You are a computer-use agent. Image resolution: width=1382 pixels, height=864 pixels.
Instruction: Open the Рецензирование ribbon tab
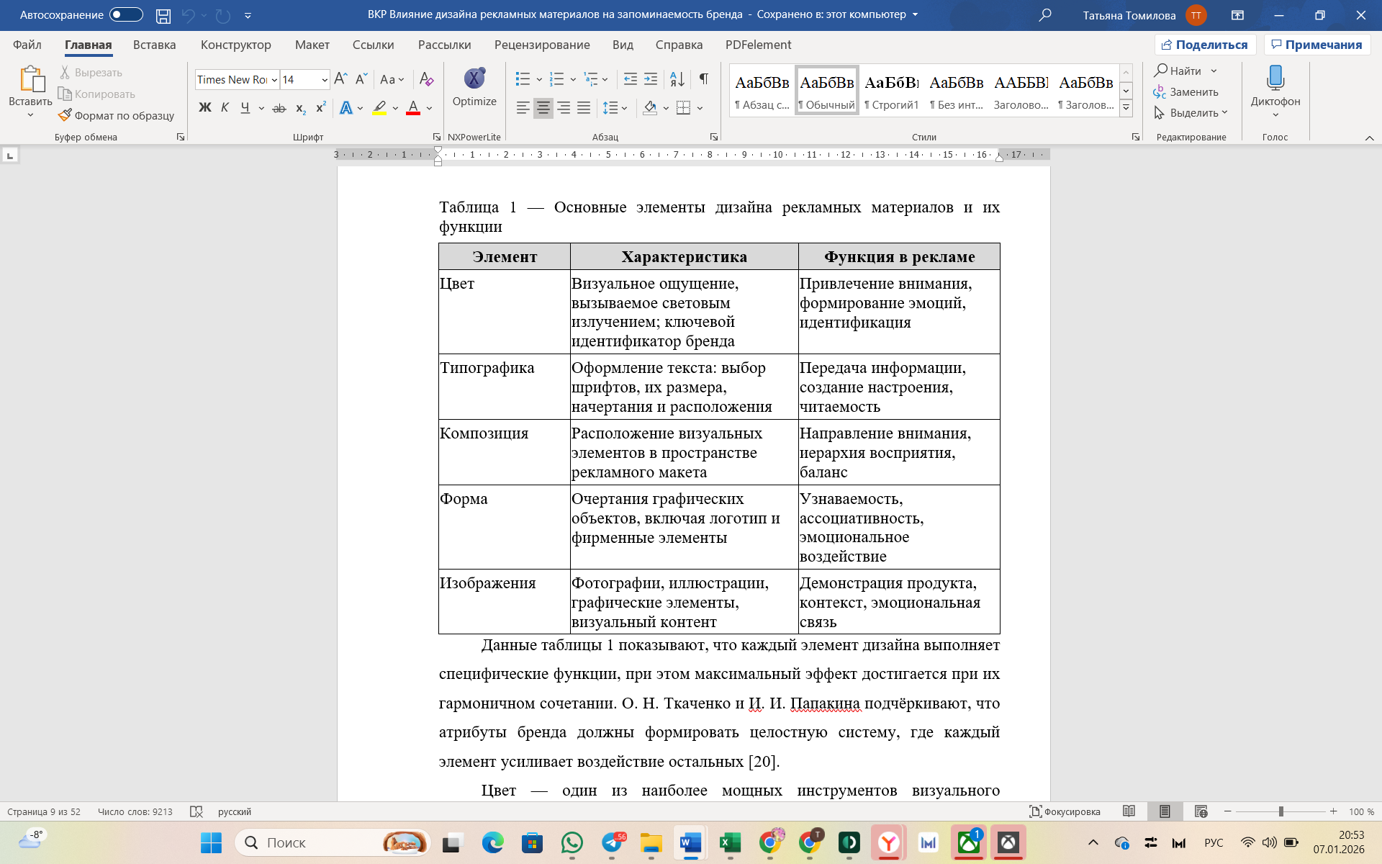[x=541, y=45]
